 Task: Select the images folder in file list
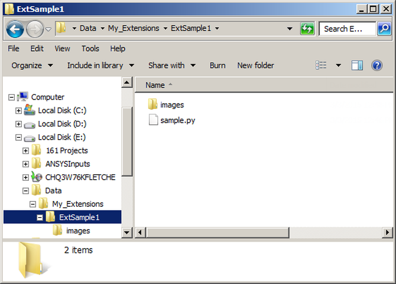[166, 104]
